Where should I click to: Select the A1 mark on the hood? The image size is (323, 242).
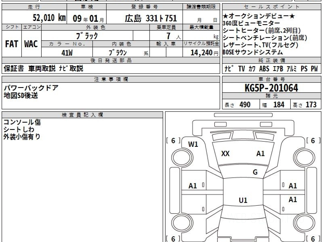tap(260, 154)
